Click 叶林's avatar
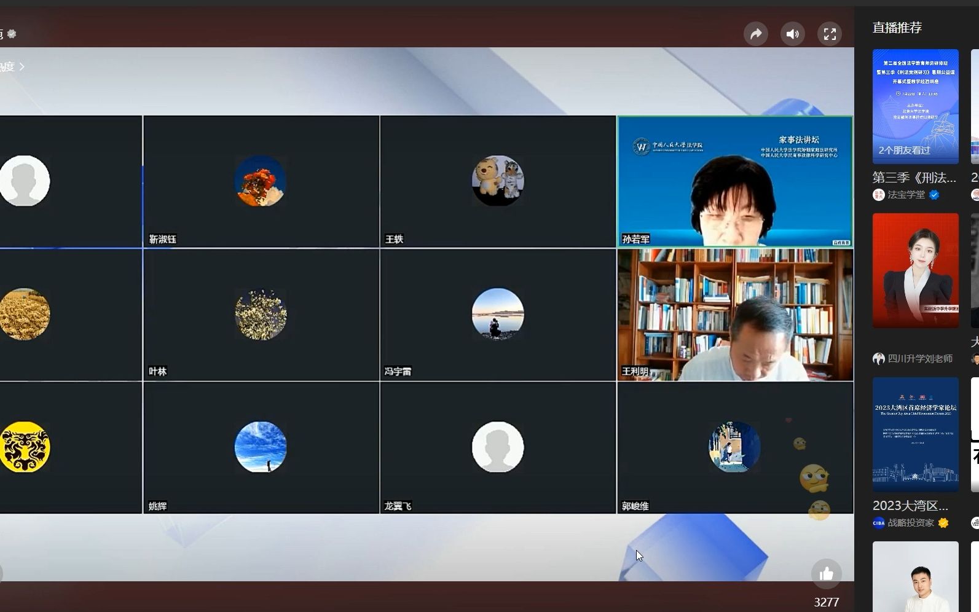This screenshot has width=979, height=612. (x=261, y=314)
